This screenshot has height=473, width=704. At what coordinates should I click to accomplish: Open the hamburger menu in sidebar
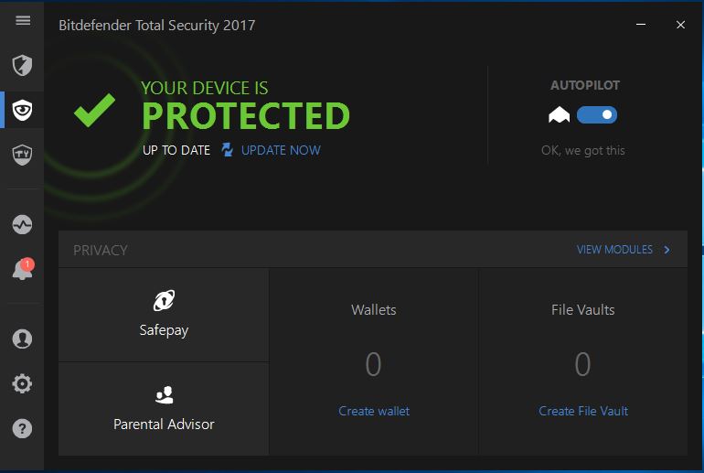point(23,21)
